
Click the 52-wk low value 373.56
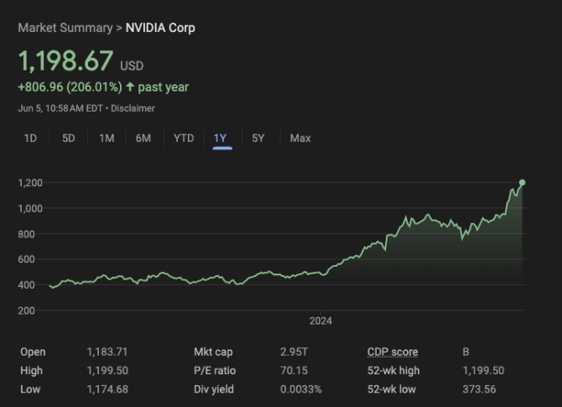tap(479, 389)
